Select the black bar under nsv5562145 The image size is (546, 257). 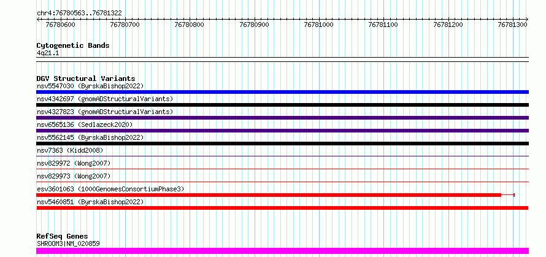click(282, 144)
